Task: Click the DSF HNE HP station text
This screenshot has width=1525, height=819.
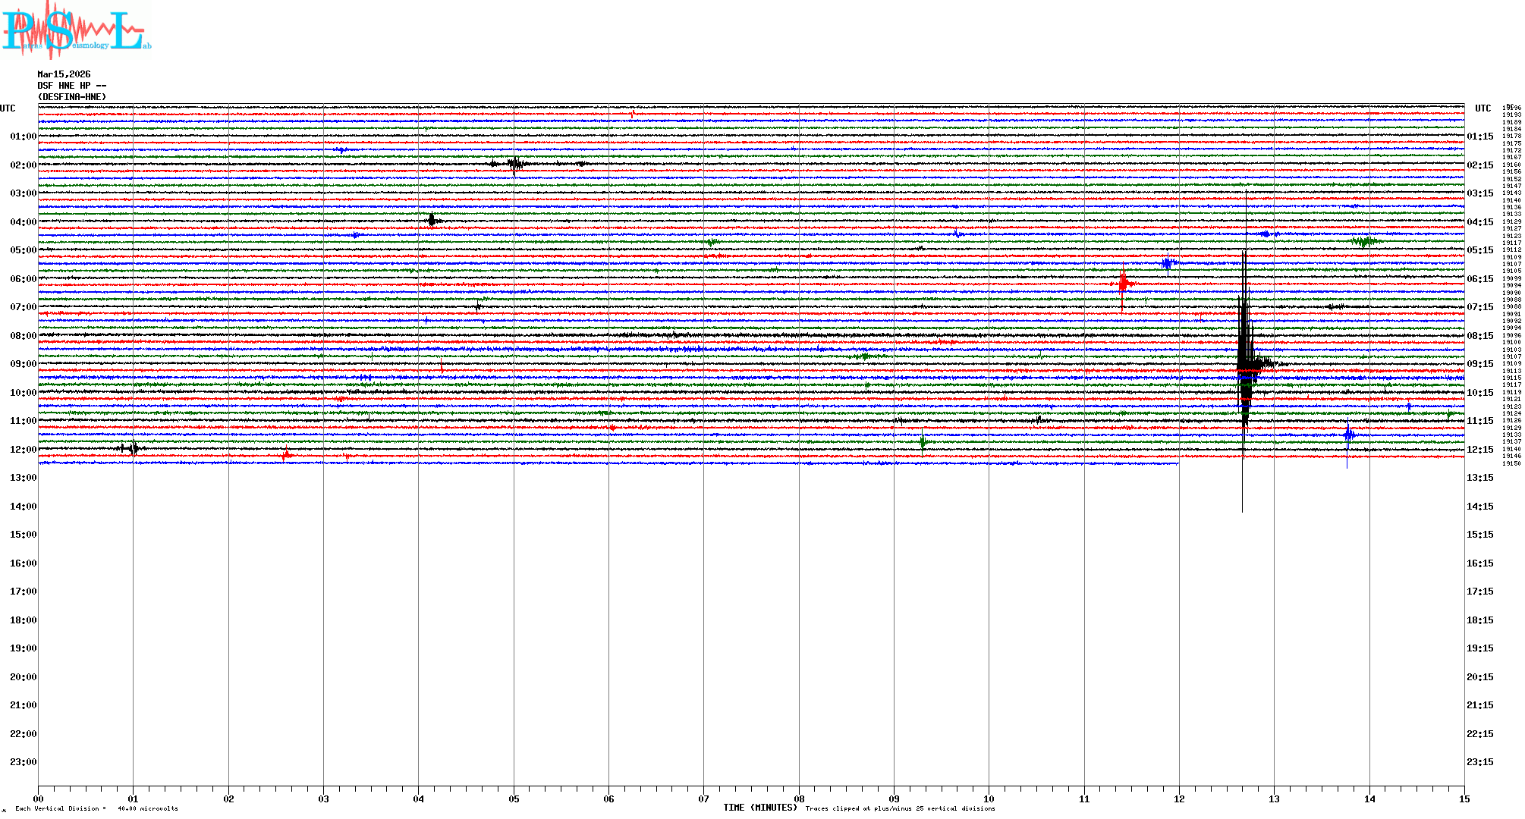Action: [x=71, y=86]
